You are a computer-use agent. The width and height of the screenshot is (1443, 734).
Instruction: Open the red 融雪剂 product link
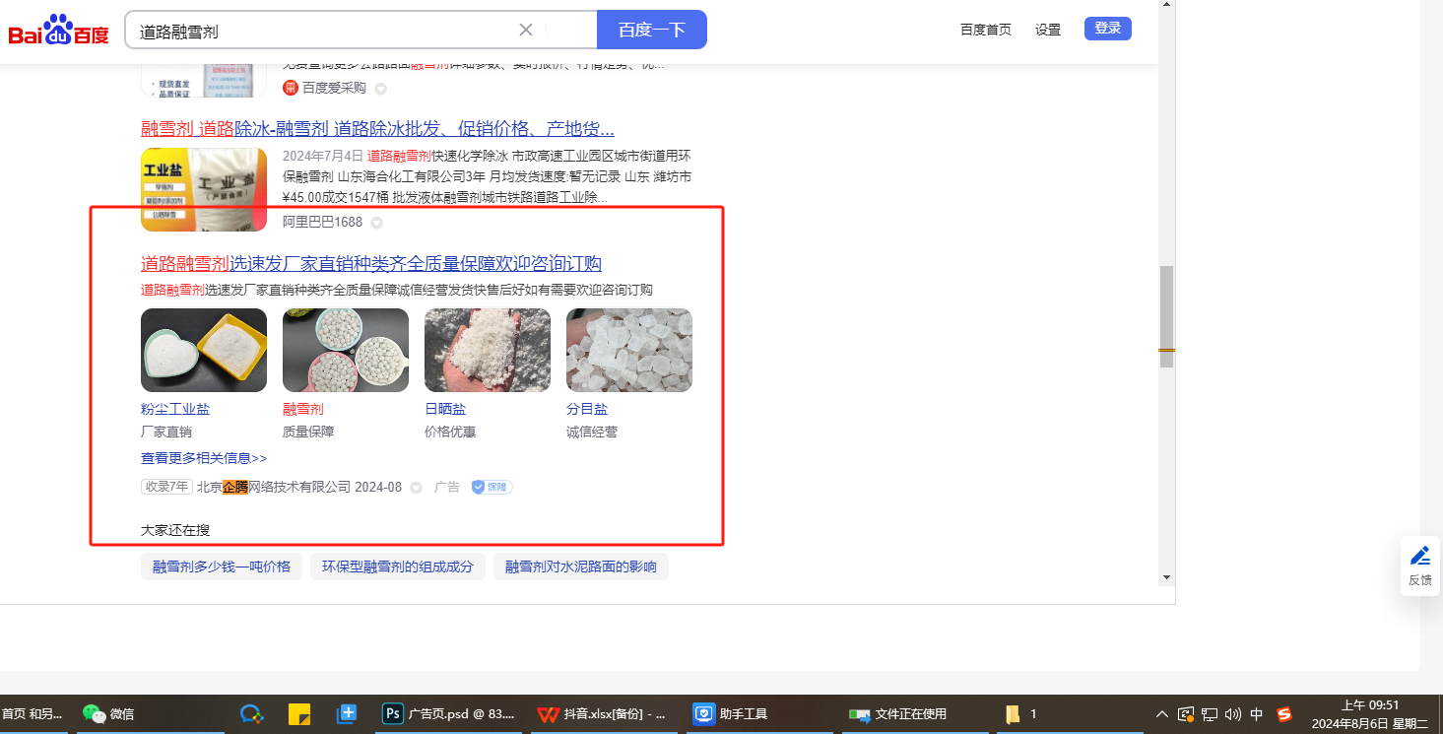tap(303, 409)
